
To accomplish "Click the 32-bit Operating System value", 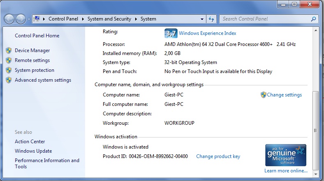I will click(x=191, y=62).
